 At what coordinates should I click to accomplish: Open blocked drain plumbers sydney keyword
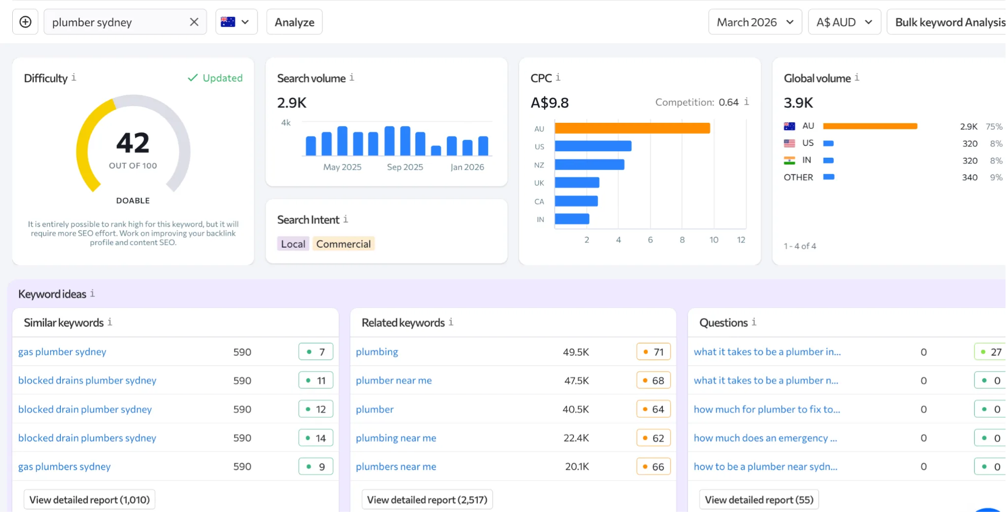[x=87, y=438]
